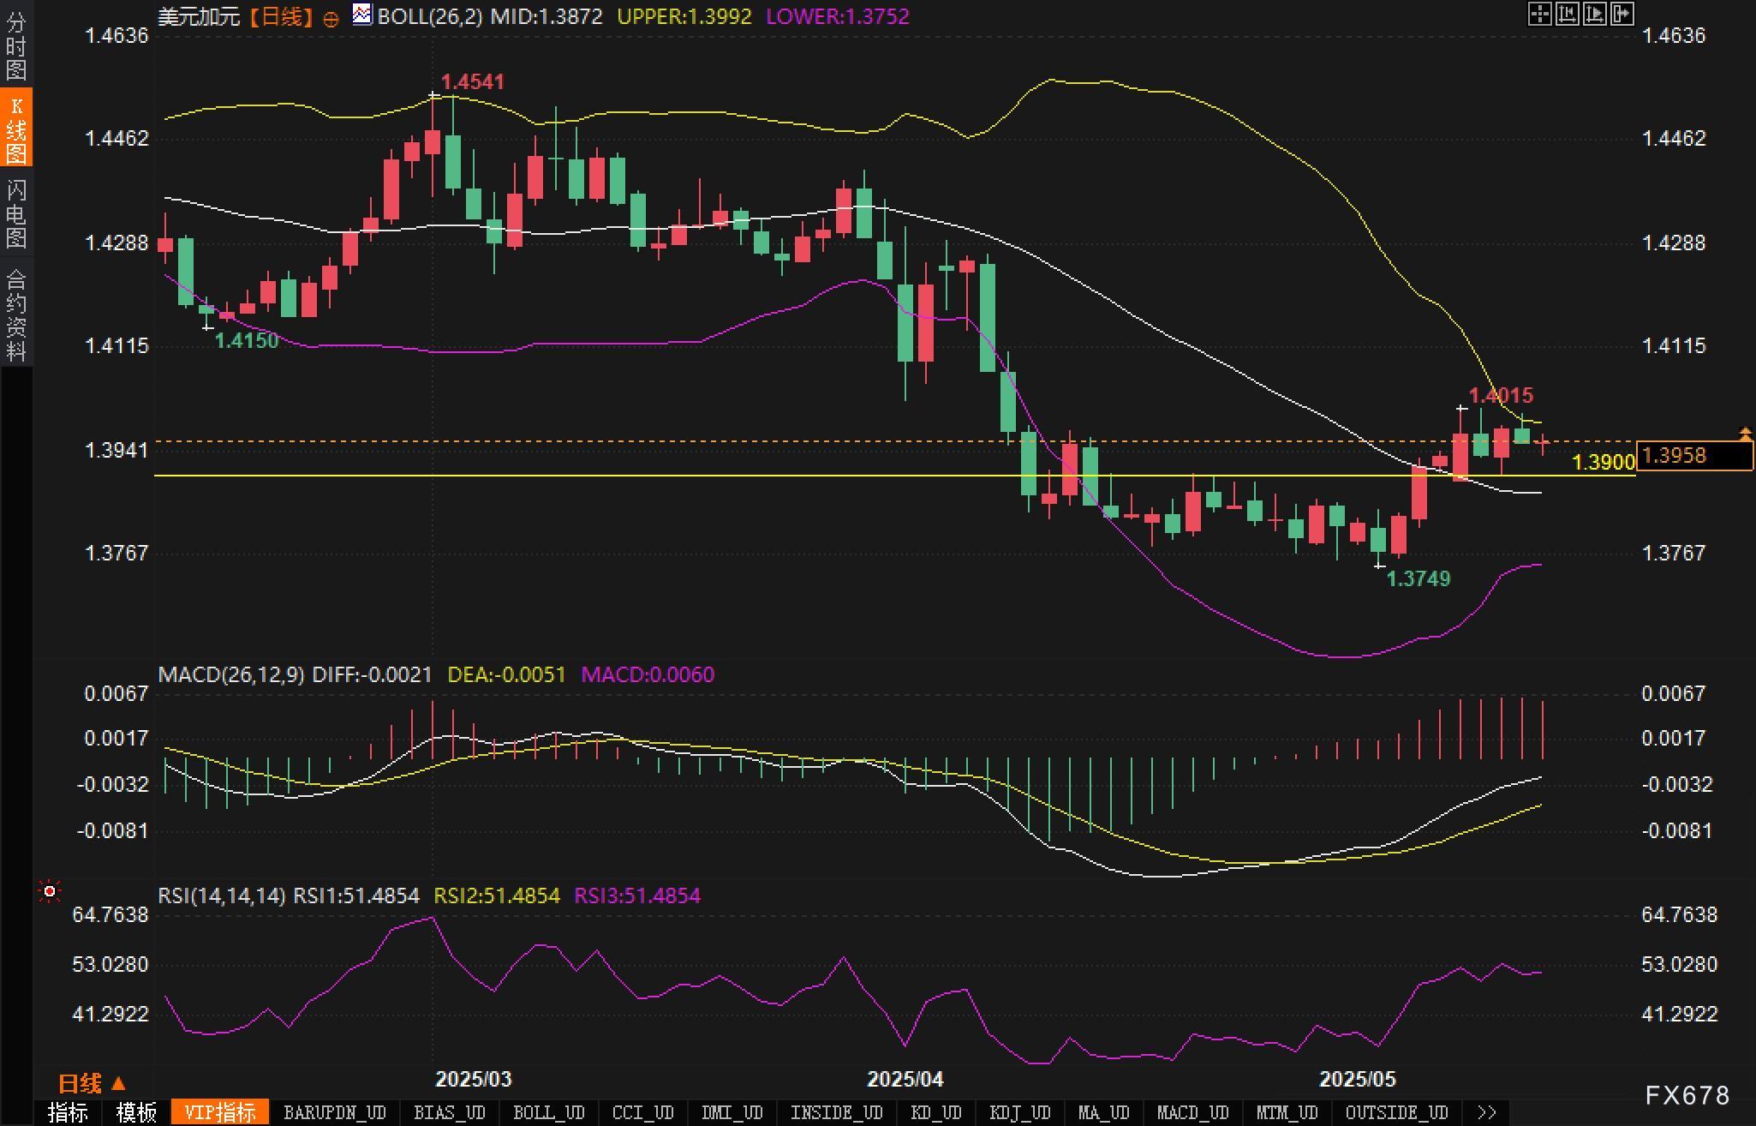This screenshot has height=1126, width=1756.
Task: Select the MACD_UD indicator button
Action: pyautogui.click(x=1192, y=1112)
